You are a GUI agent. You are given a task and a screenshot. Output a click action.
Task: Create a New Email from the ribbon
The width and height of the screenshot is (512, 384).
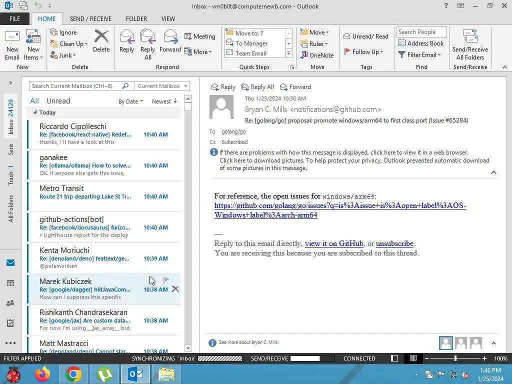pos(12,45)
